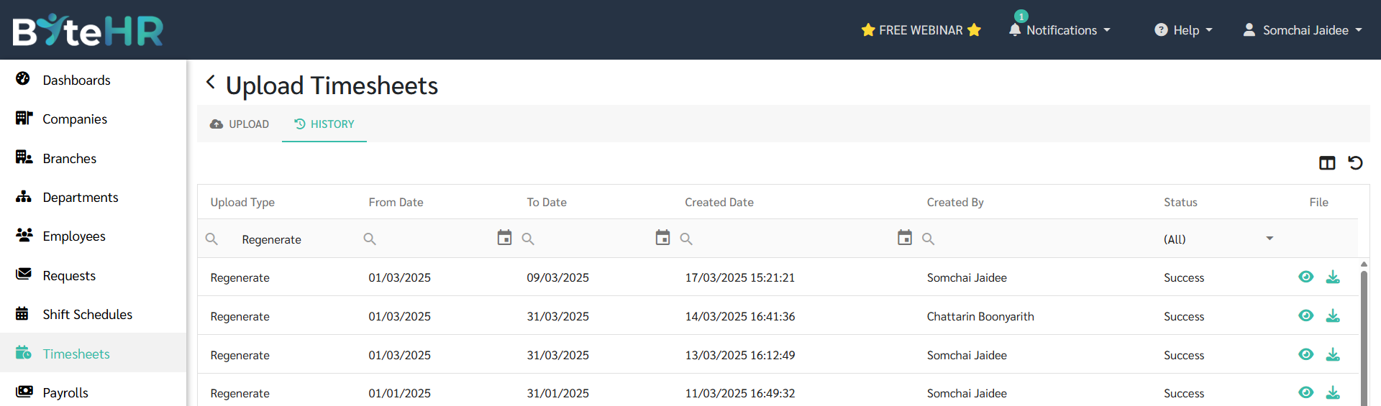Switch to the UPLOAD tab
This screenshot has height=406, width=1381.
coord(240,124)
